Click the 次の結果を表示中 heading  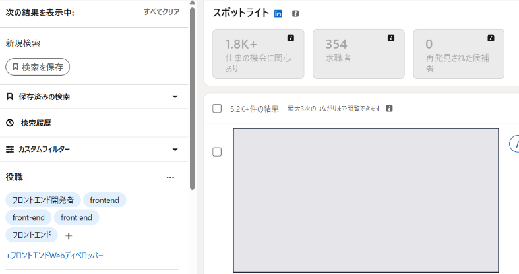(x=40, y=13)
